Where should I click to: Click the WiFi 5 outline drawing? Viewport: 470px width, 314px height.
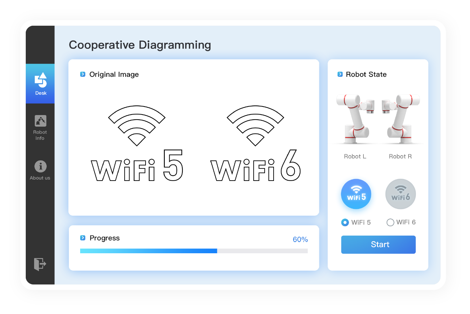tap(137, 143)
